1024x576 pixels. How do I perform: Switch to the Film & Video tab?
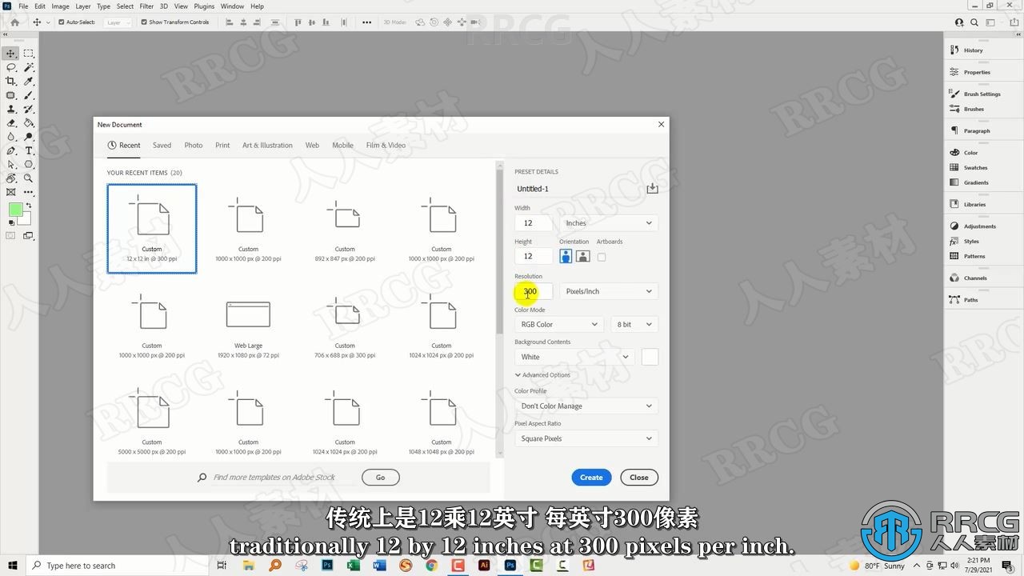pos(386,146)
